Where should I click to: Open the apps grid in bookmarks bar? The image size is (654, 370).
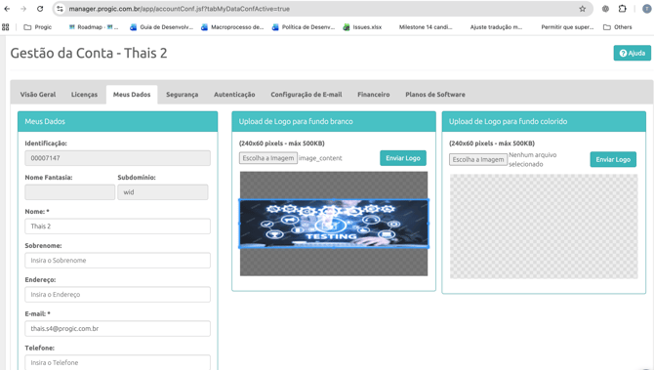pyautogui.click(x=6, y=27)
